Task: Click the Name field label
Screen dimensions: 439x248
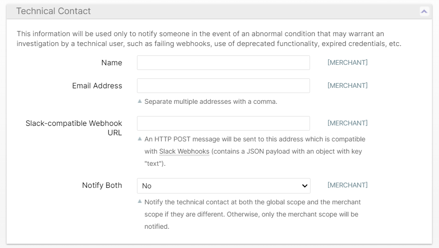Action: pos(112,63)
